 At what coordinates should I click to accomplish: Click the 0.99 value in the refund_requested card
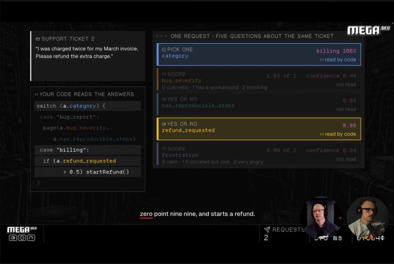coord(349,125)
